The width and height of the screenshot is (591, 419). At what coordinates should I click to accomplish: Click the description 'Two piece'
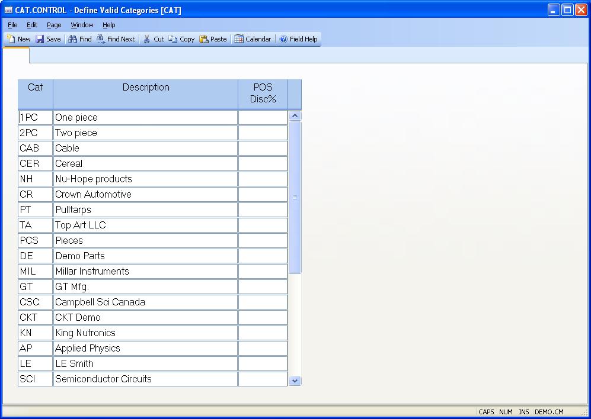coord(145,133)
